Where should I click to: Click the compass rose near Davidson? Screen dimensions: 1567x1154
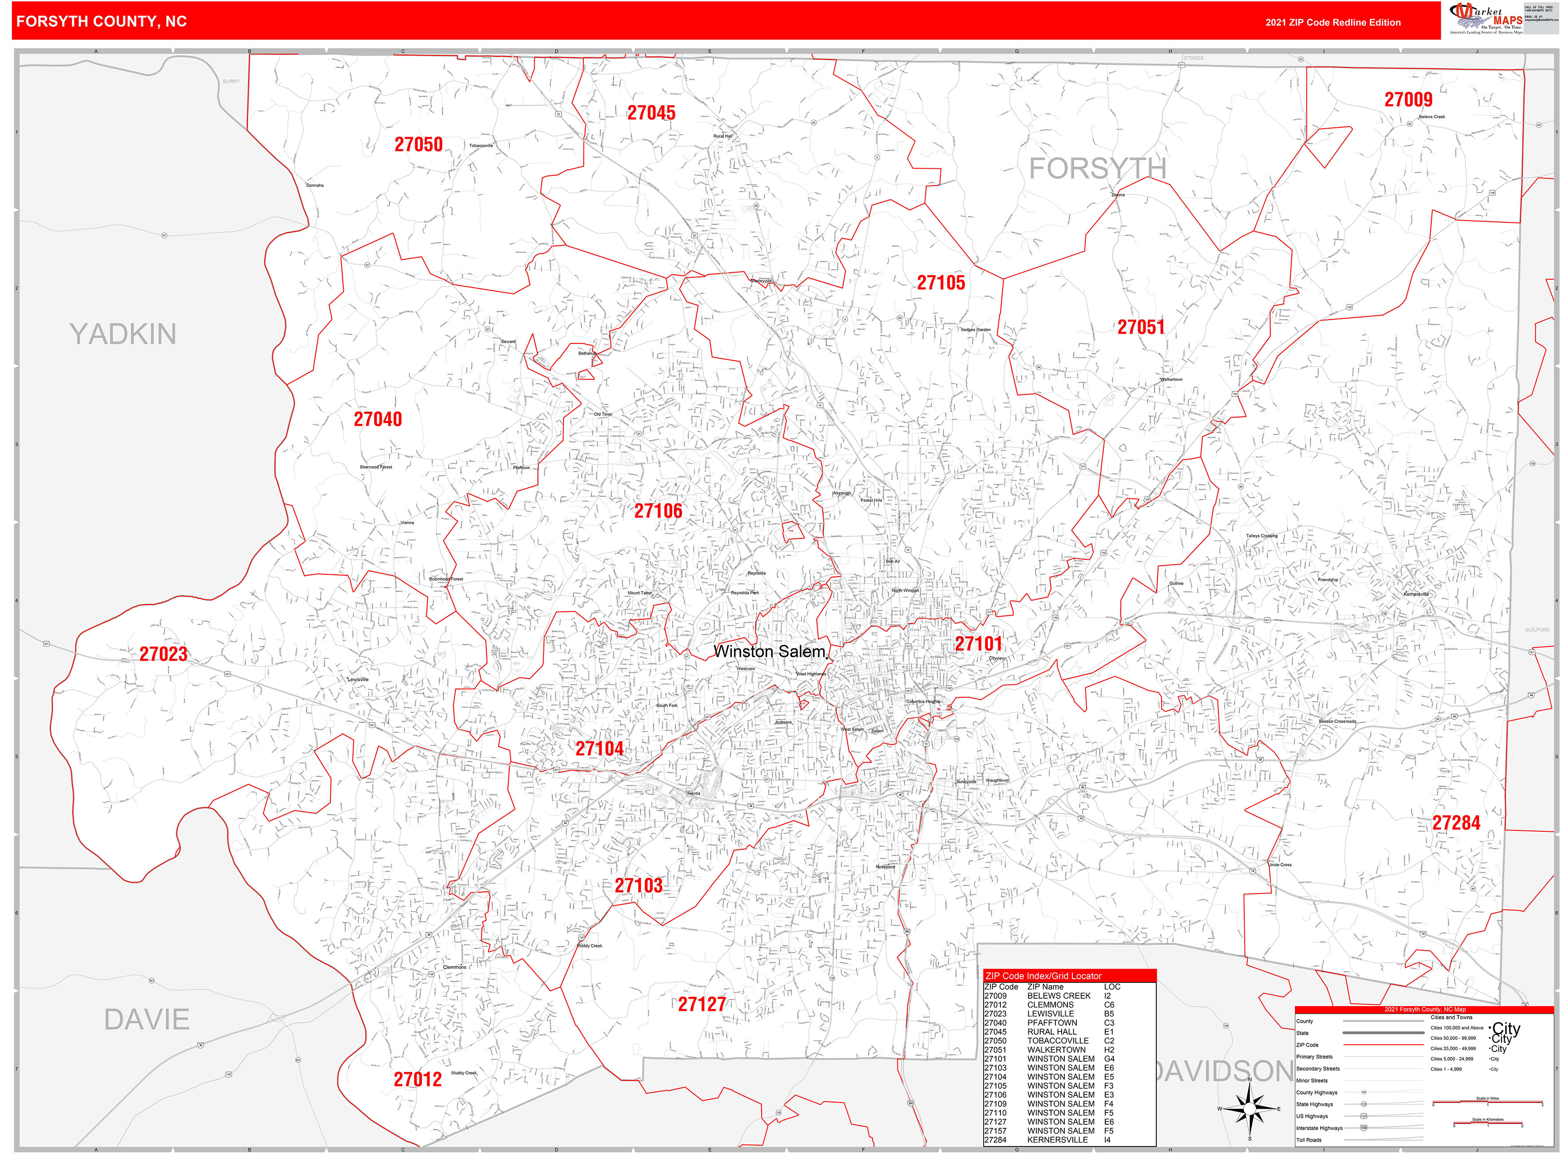(1250, 1109)
